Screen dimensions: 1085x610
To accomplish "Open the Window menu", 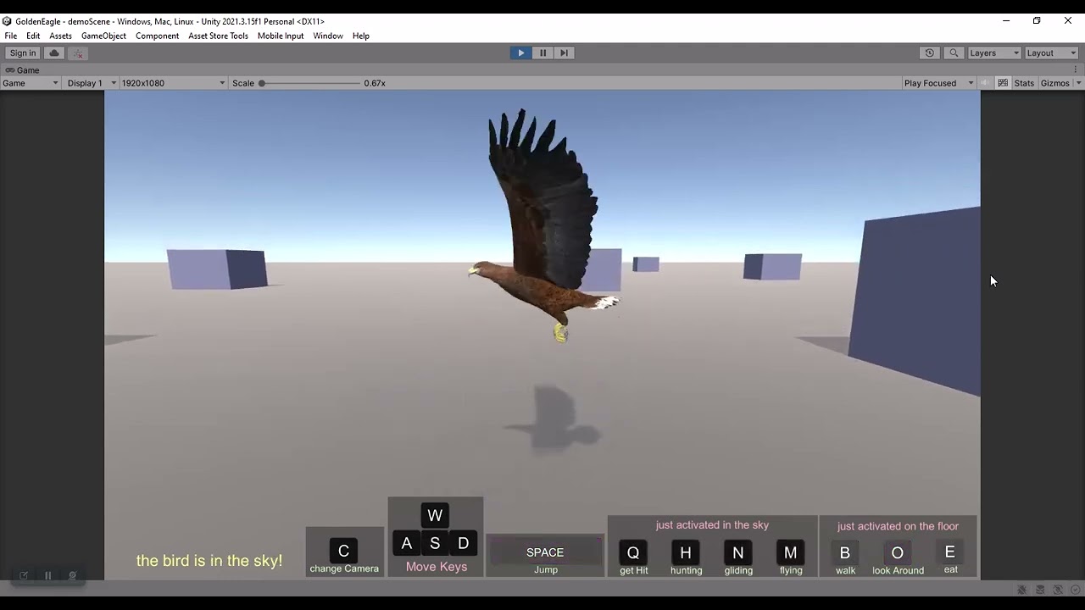I will pos(328,36).
